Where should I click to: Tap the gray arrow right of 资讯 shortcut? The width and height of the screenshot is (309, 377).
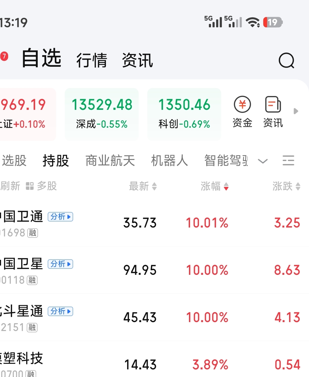296,111
